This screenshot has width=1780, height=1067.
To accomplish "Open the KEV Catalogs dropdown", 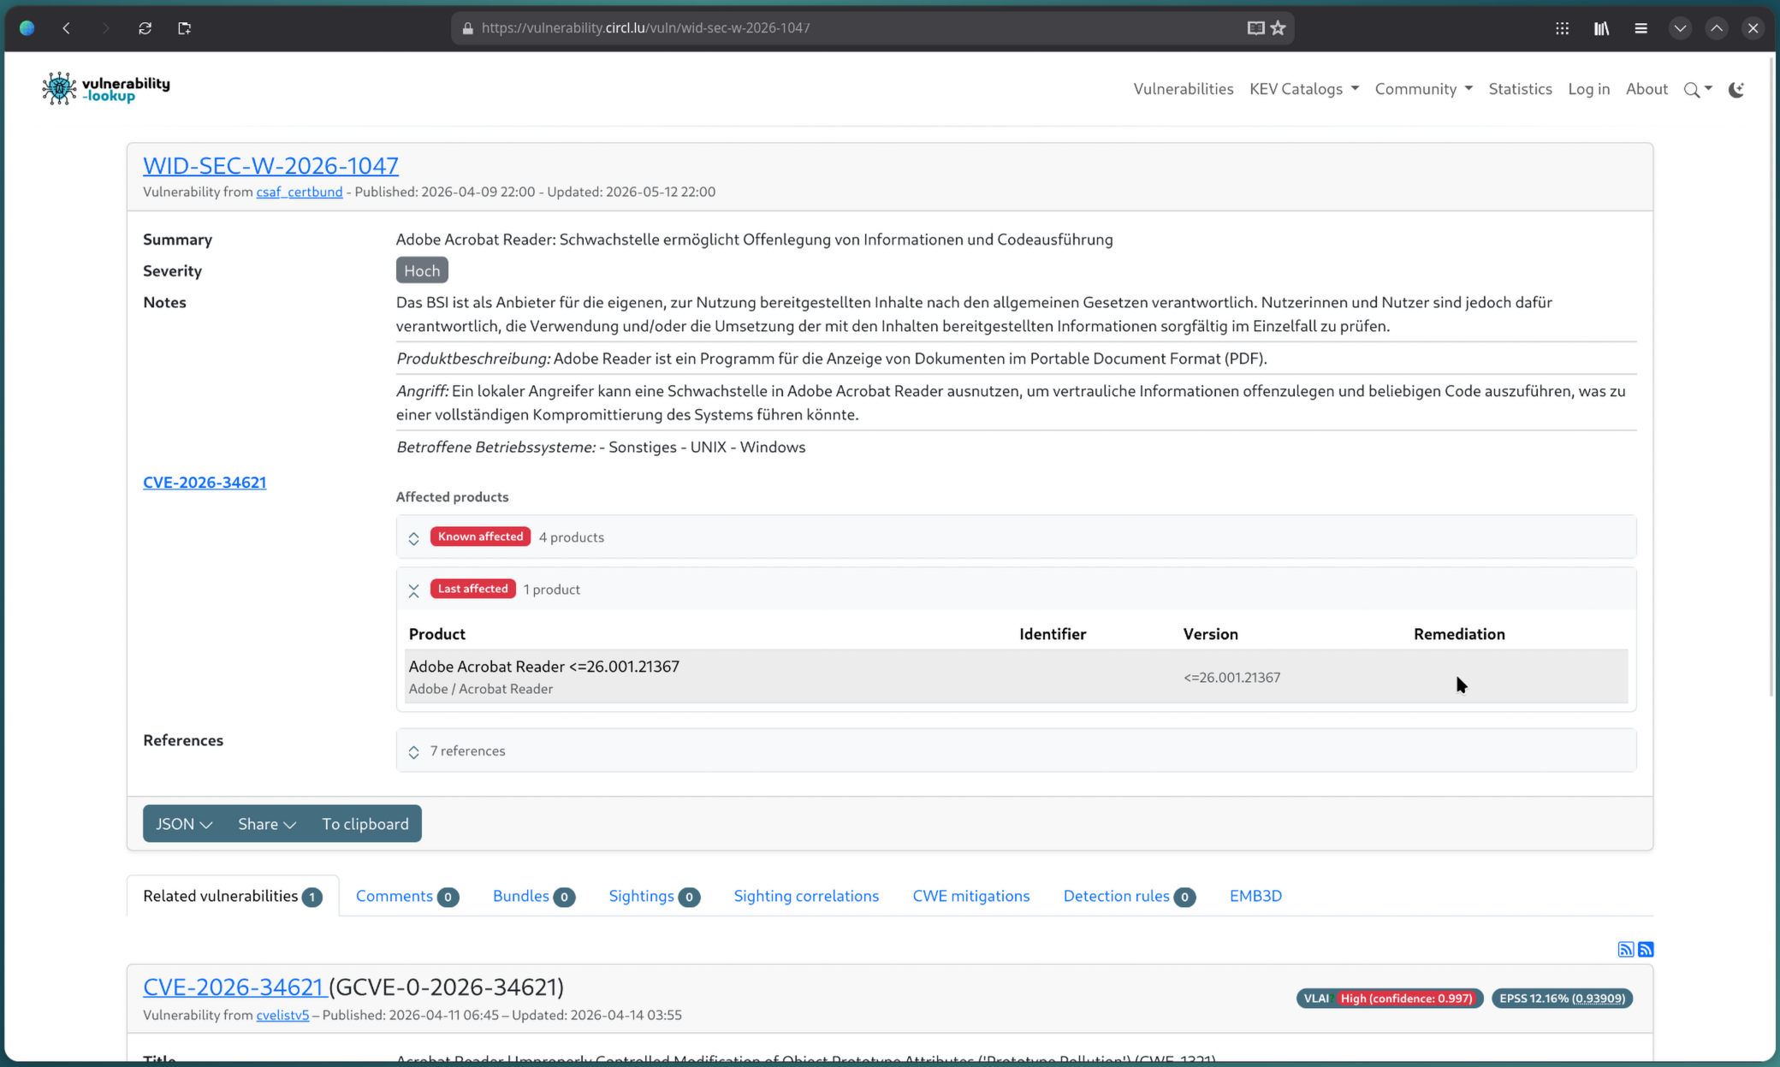I will [x=1303, y=89].
